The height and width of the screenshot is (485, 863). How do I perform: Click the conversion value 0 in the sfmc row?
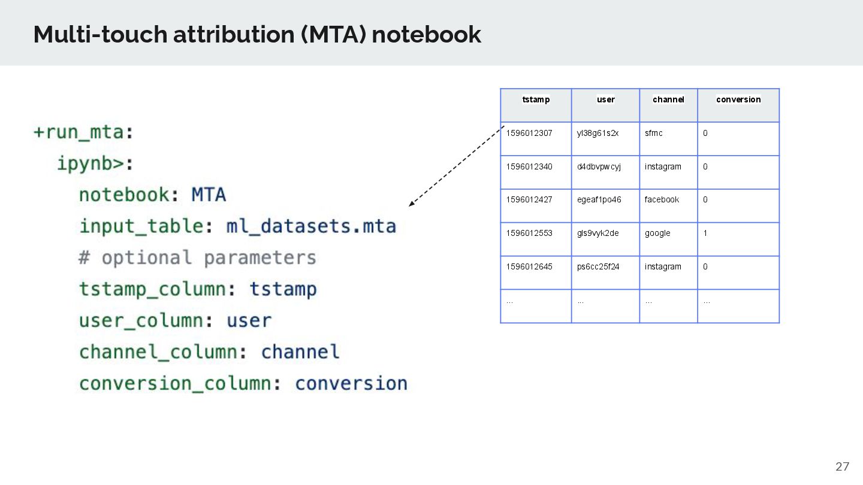click(738, 139)
